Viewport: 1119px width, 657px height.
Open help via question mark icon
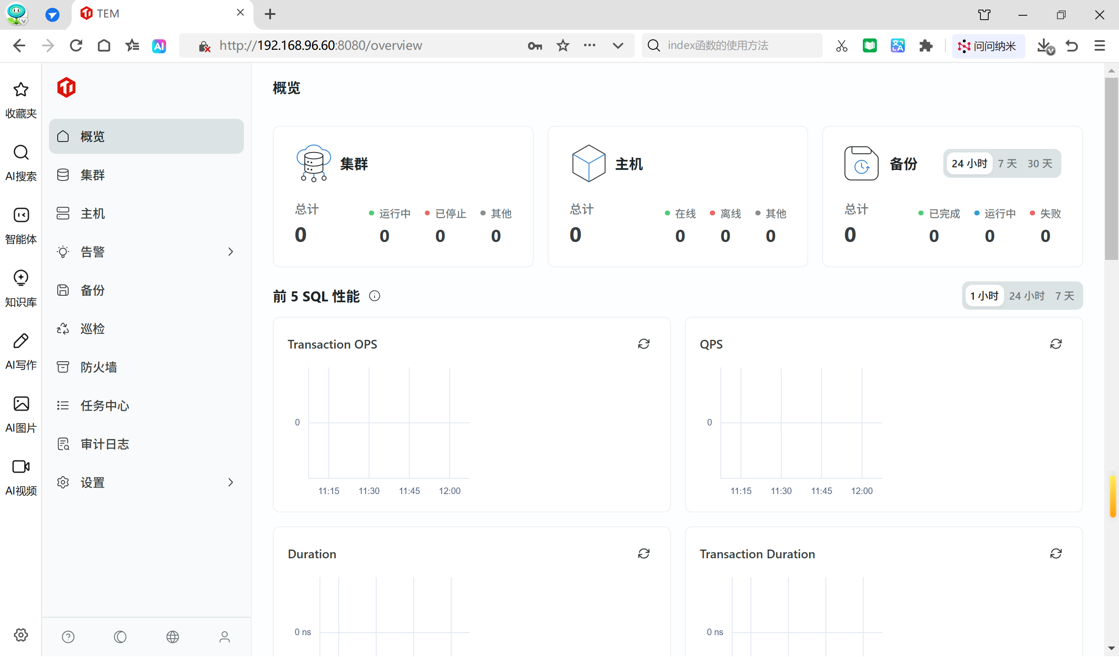click(x=68, y=637)
